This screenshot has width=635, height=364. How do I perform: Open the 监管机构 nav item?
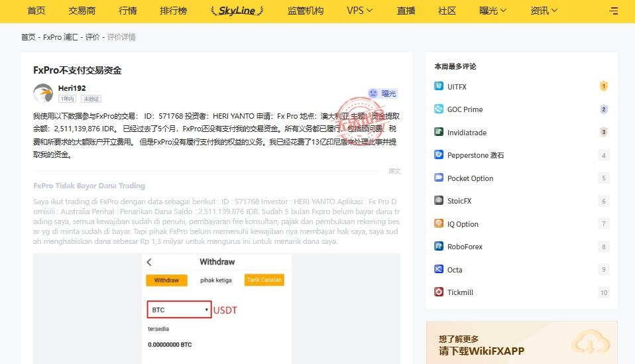306,11
